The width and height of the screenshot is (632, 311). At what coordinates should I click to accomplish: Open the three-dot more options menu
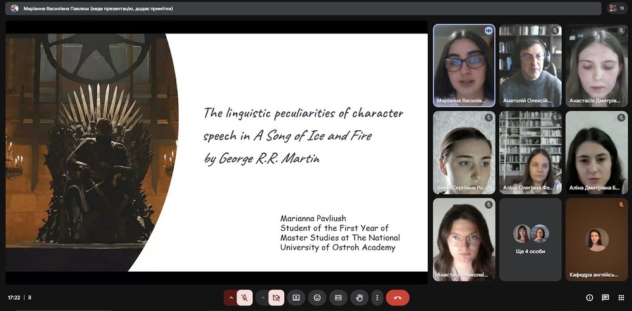(377, 297)
